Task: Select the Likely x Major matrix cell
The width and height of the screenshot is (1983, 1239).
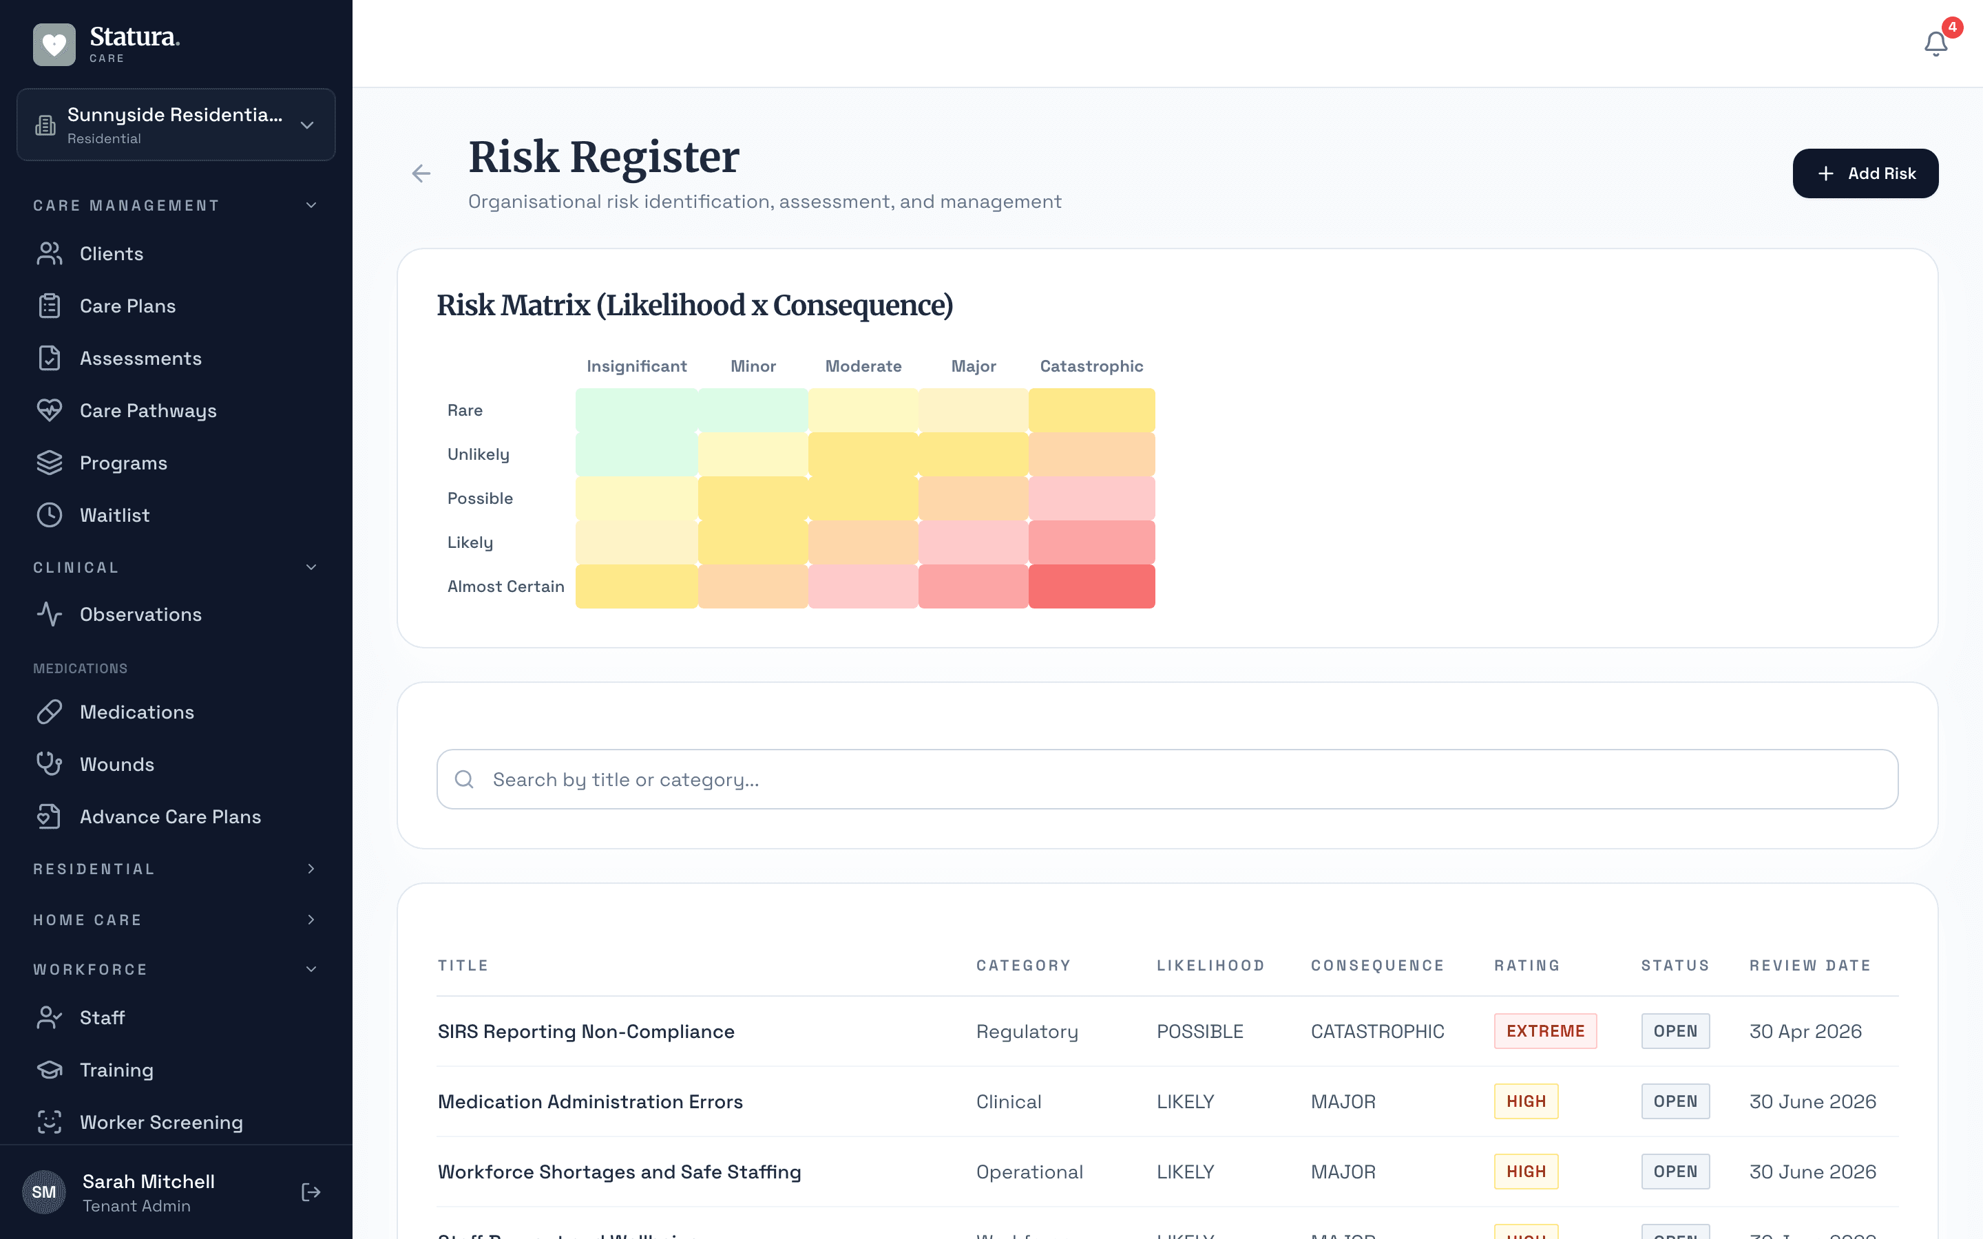Action: [974, 542]
